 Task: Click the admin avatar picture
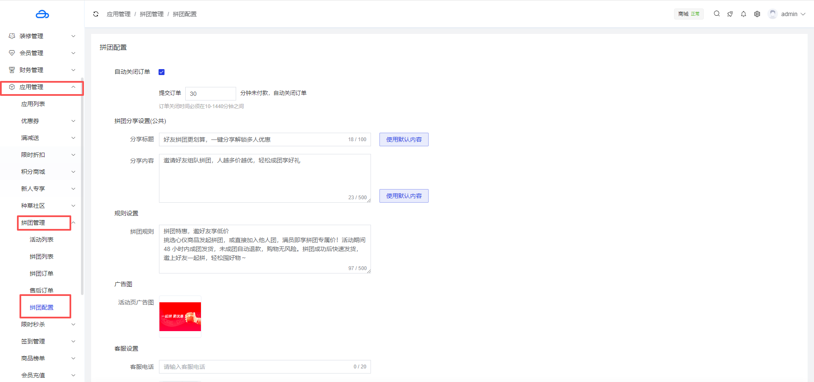(773, 14)
